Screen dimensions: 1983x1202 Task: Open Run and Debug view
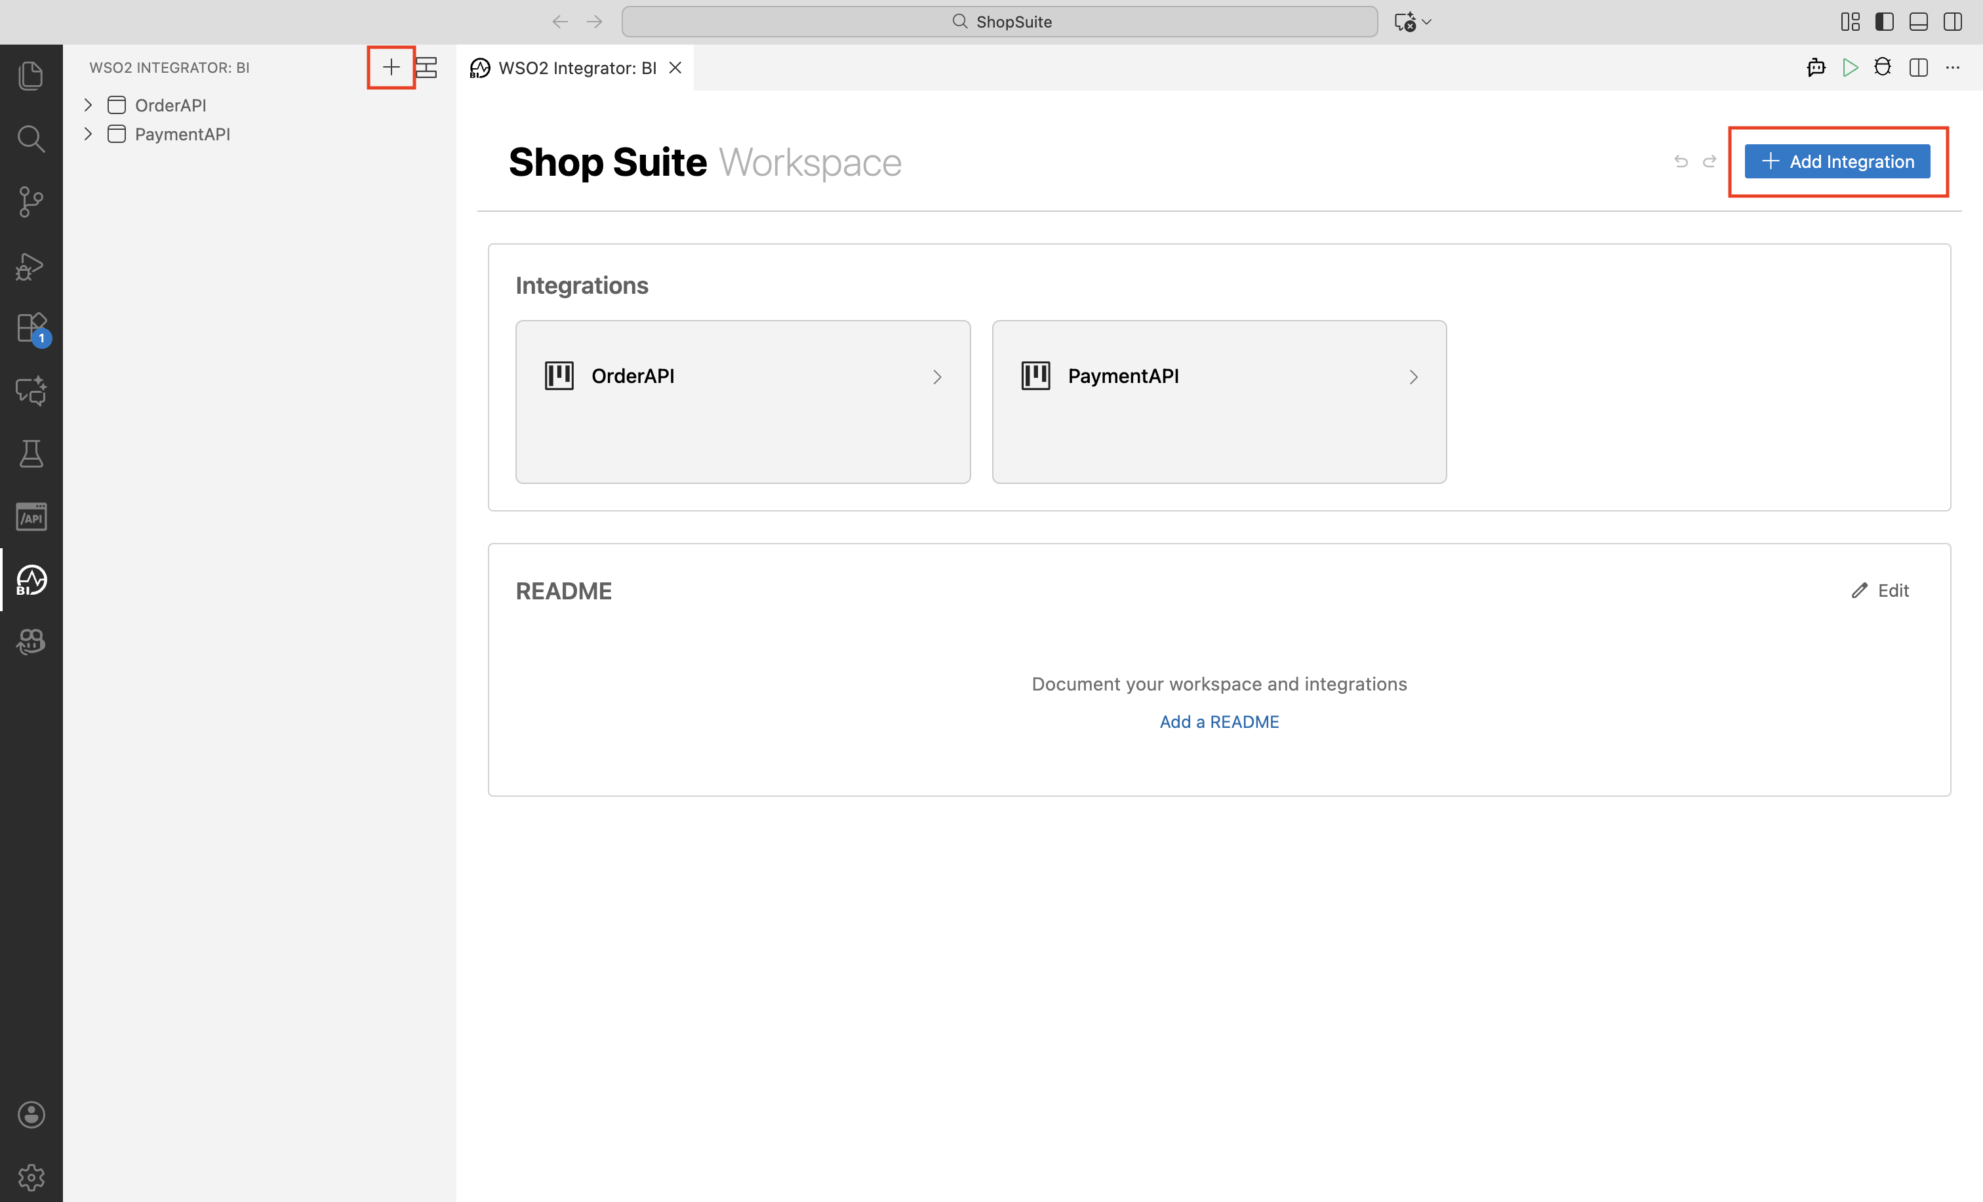pos(31,266)
